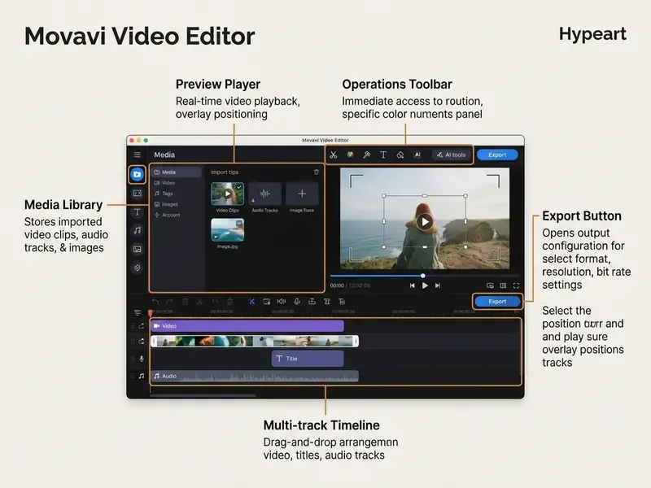Toggle the Audio track music note icon
Screen dimensions: 651x488
click(142, 376)
